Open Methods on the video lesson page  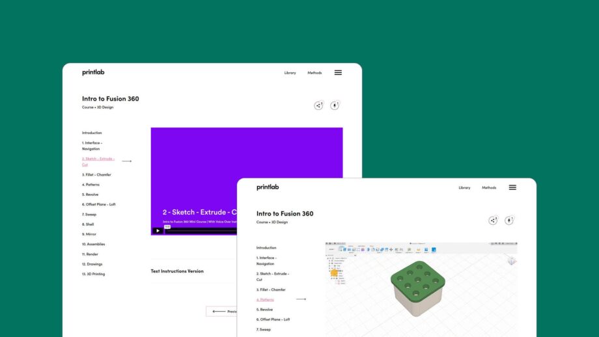pyautogui.click(x=314, y=73)
